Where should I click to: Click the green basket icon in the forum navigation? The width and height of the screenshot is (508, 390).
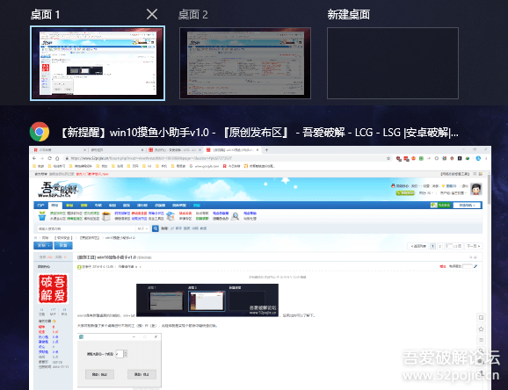[42, 216]
